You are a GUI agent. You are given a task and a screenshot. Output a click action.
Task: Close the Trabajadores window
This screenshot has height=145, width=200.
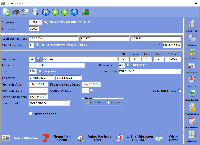[x=196, y=3]
